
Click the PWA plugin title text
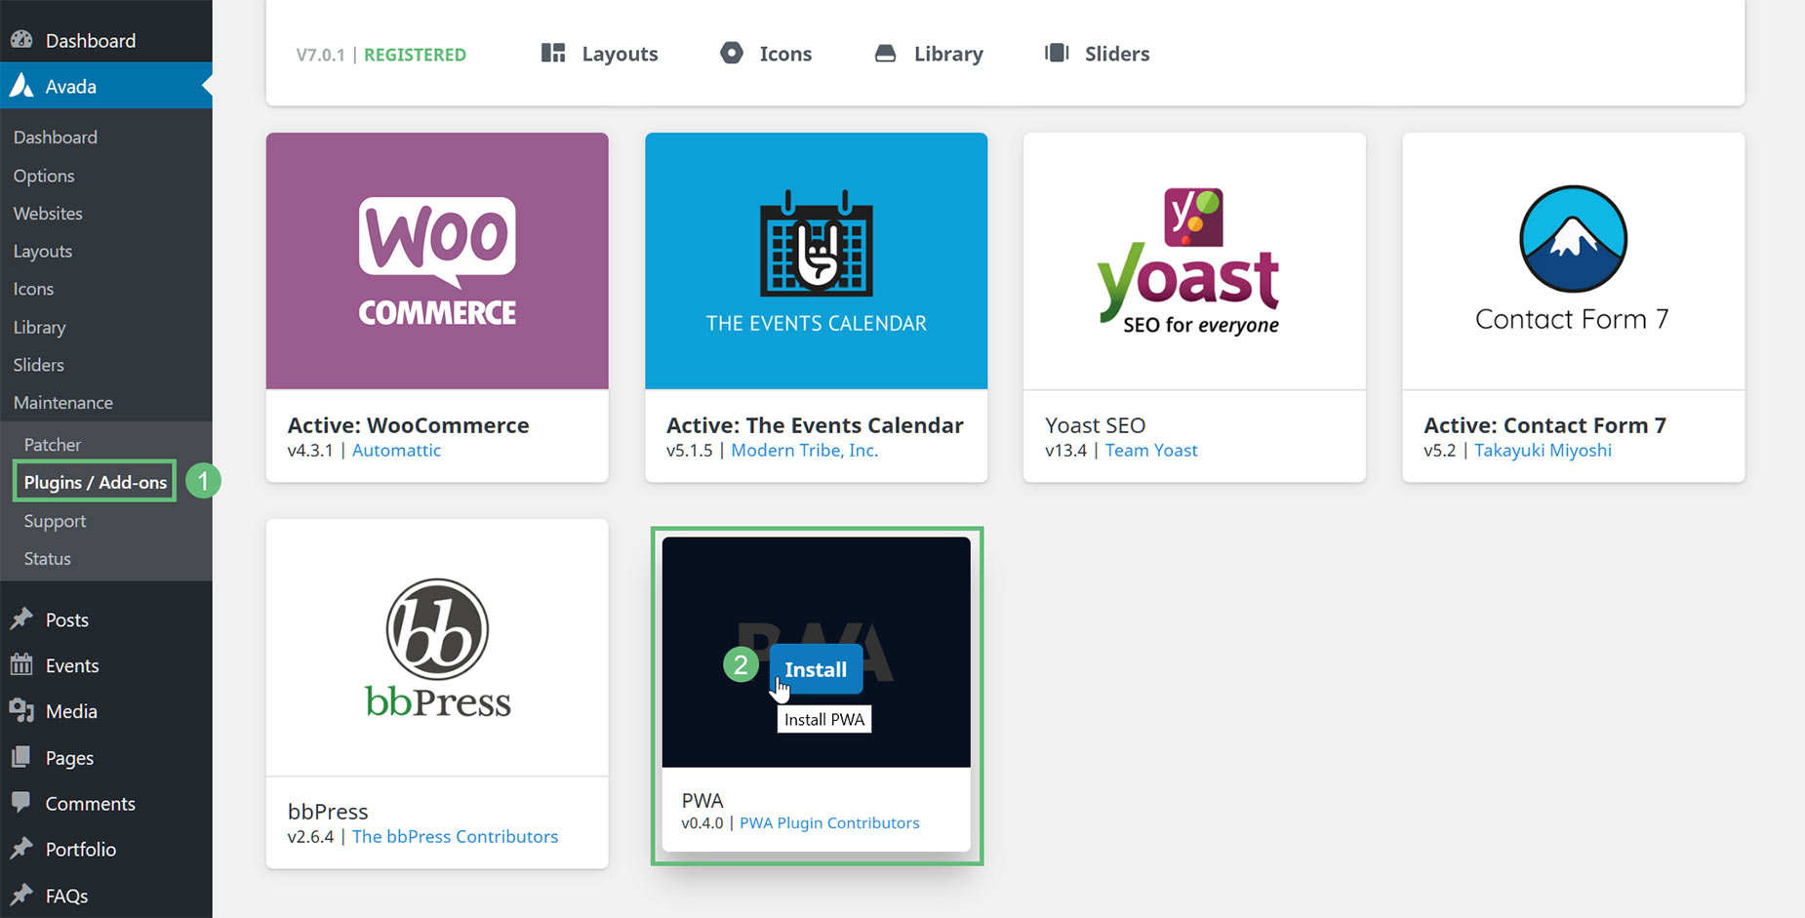702,800
